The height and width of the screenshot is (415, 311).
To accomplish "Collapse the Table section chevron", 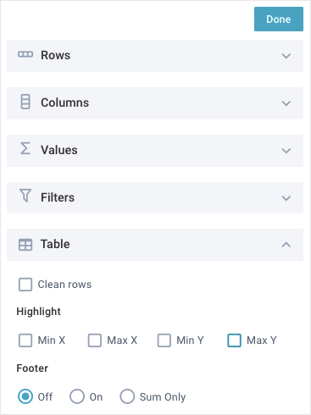I will coord(286,245).
